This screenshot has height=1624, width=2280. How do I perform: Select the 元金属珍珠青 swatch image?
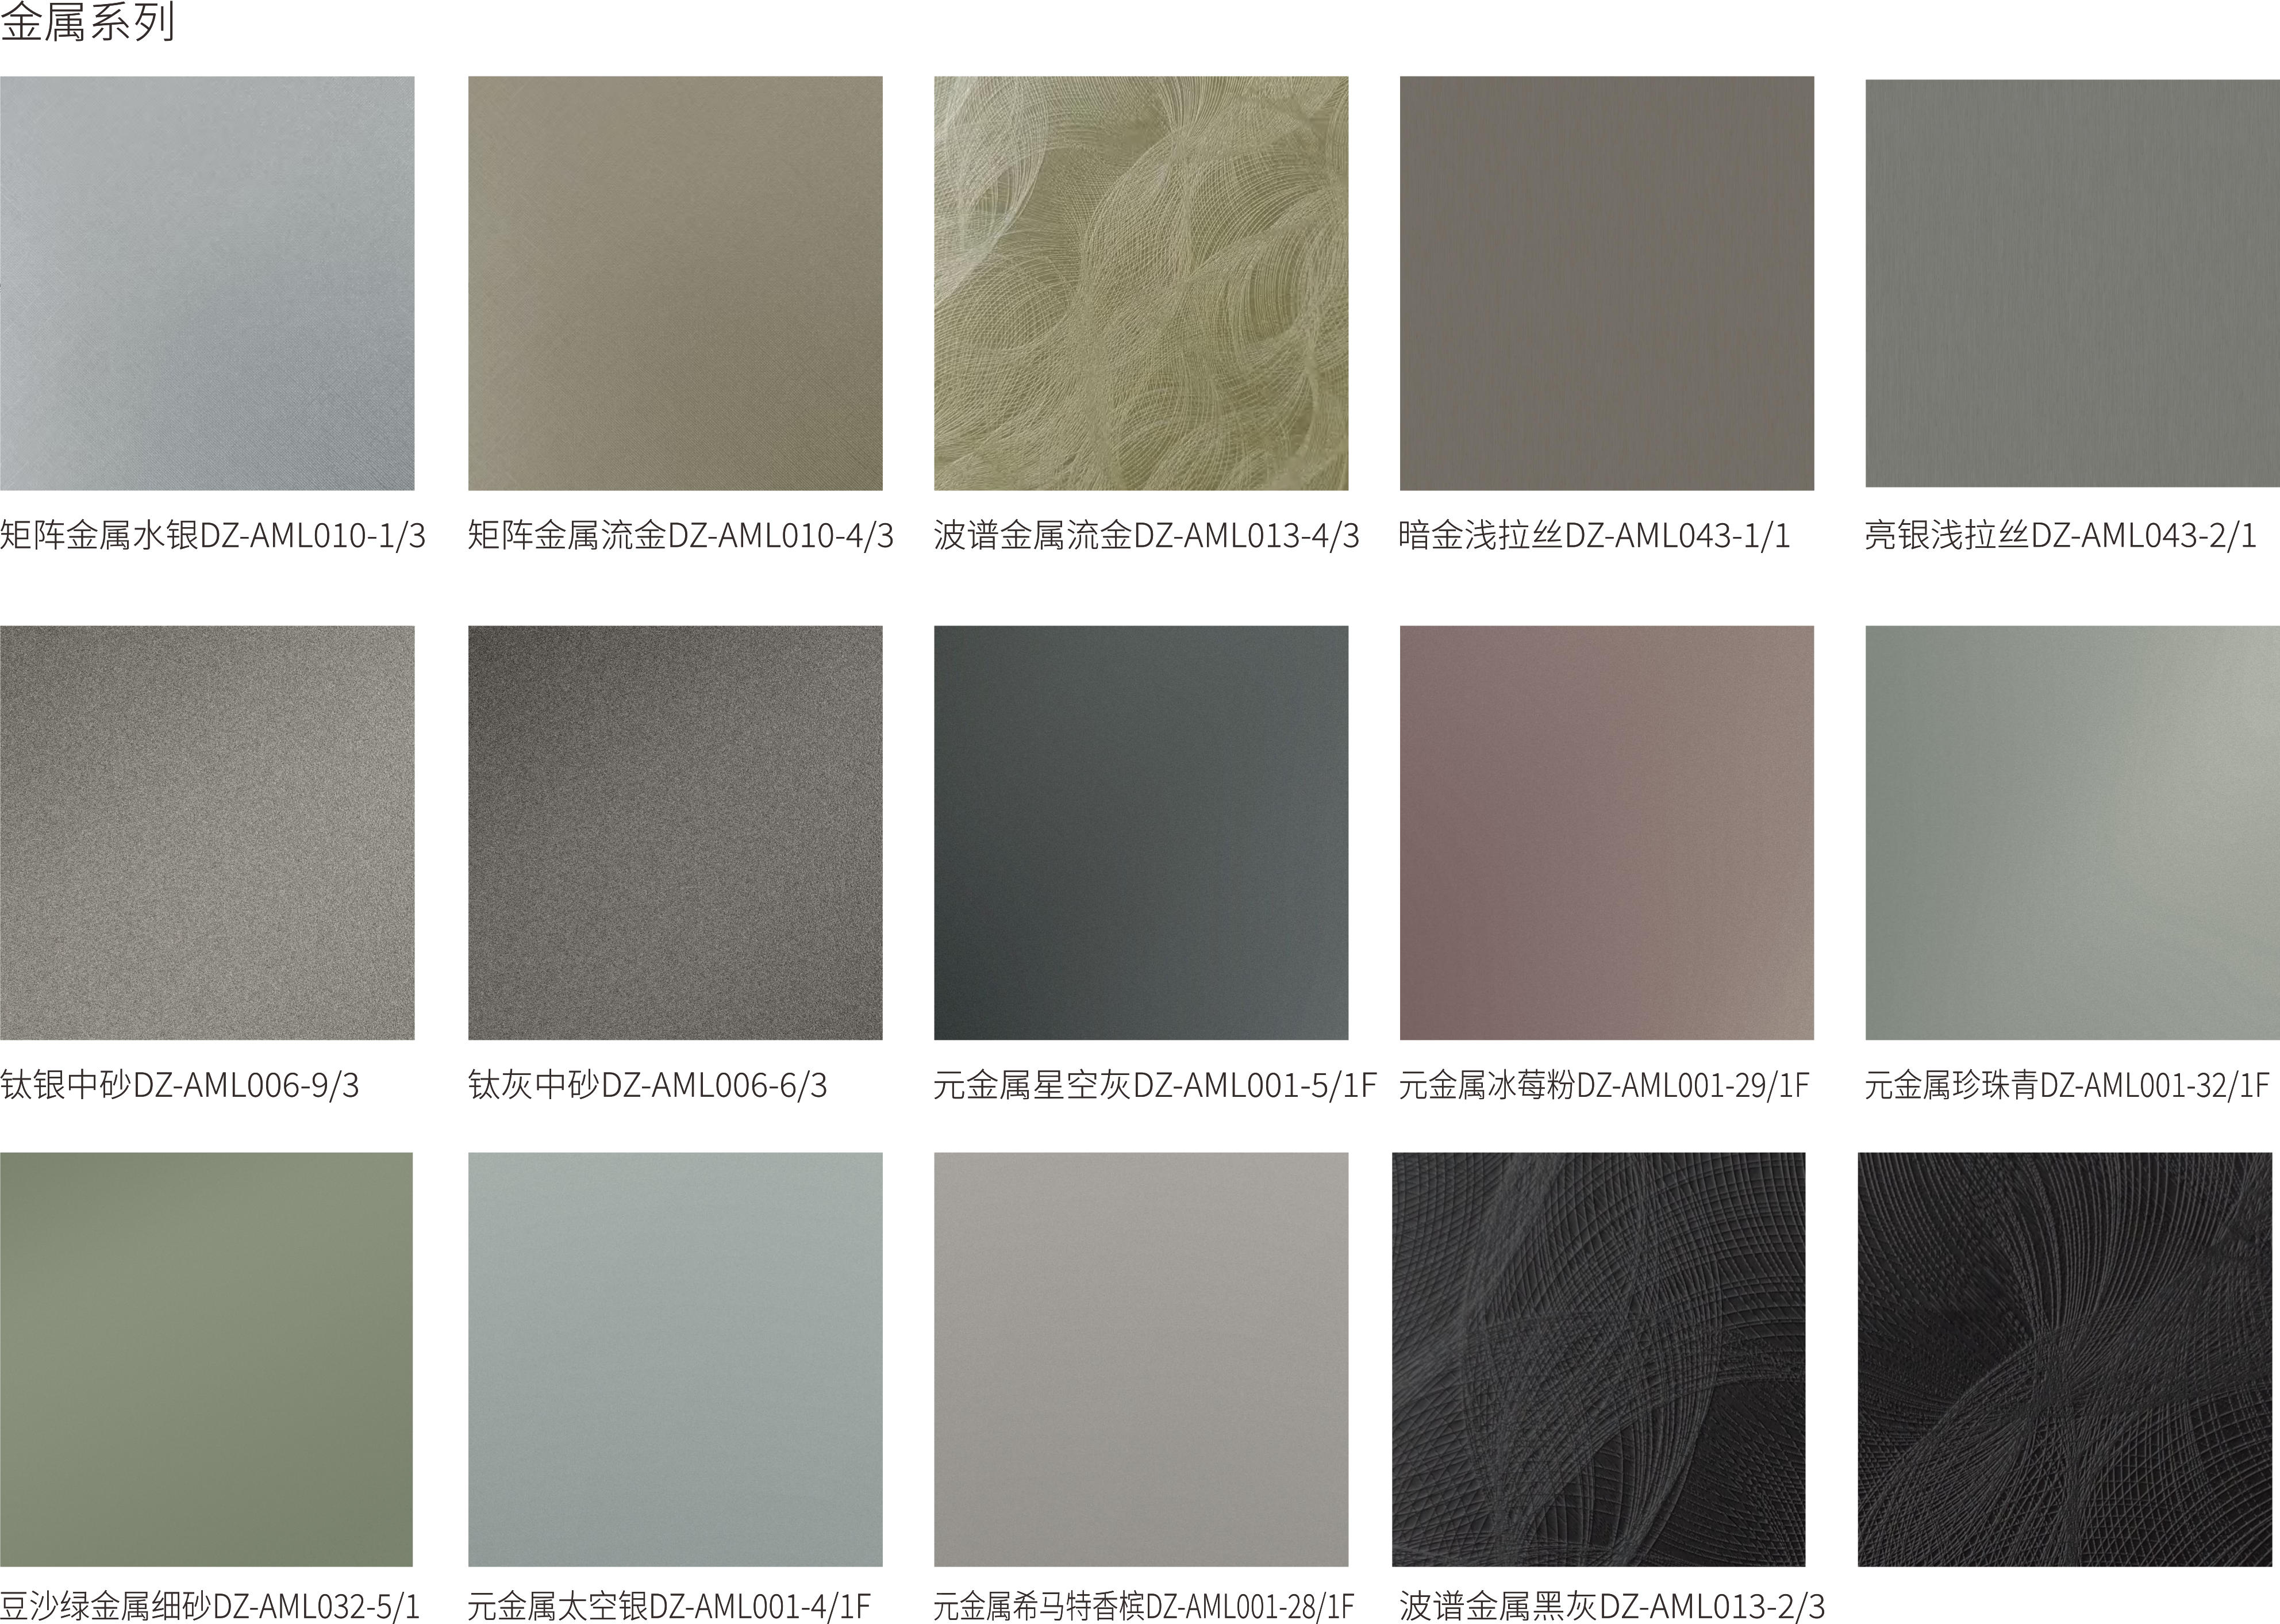coord(2072,833)
